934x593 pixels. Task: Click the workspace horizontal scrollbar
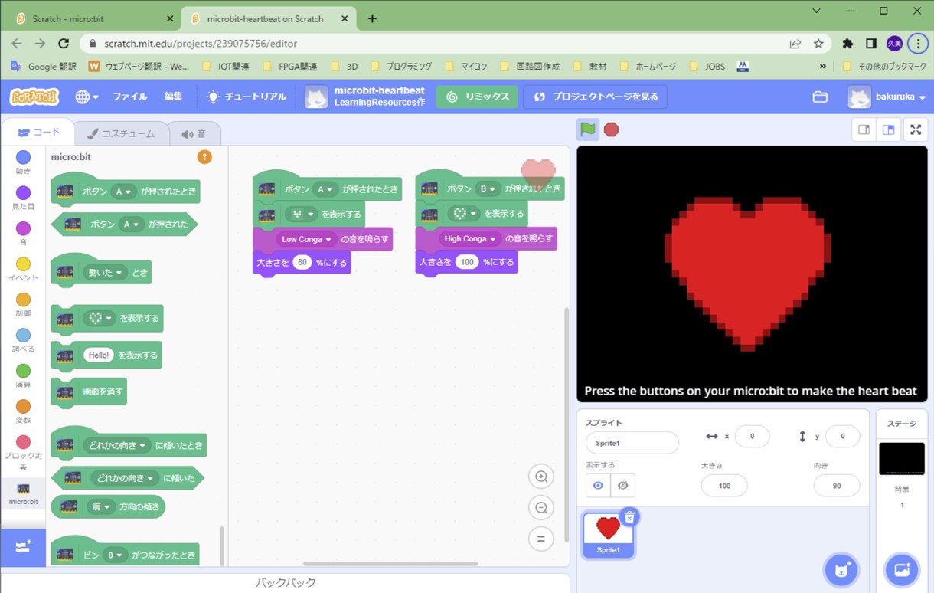coord(390,564)
